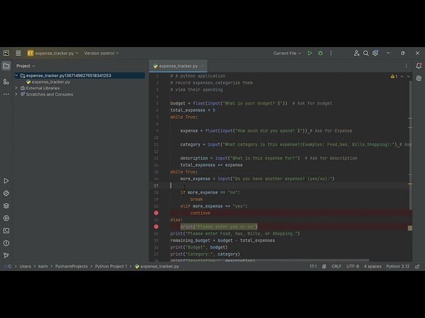Run the current file with green play icon
The height and width of the screenshot is (318, 425).
pos(310,53)
